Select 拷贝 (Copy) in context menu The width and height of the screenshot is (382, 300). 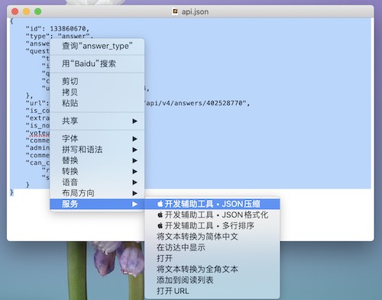pyautogui.click(x=97, y=92)
